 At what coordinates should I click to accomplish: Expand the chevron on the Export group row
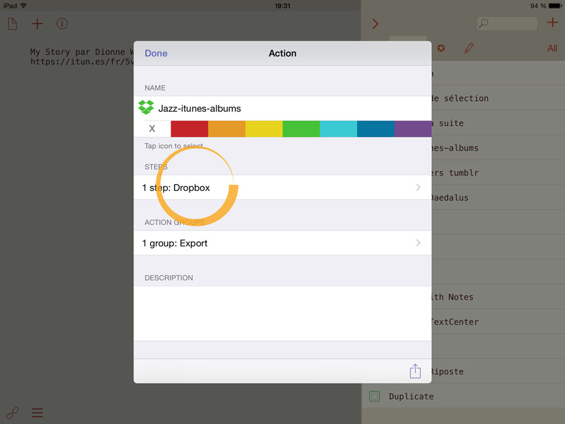tap(418, 243)
